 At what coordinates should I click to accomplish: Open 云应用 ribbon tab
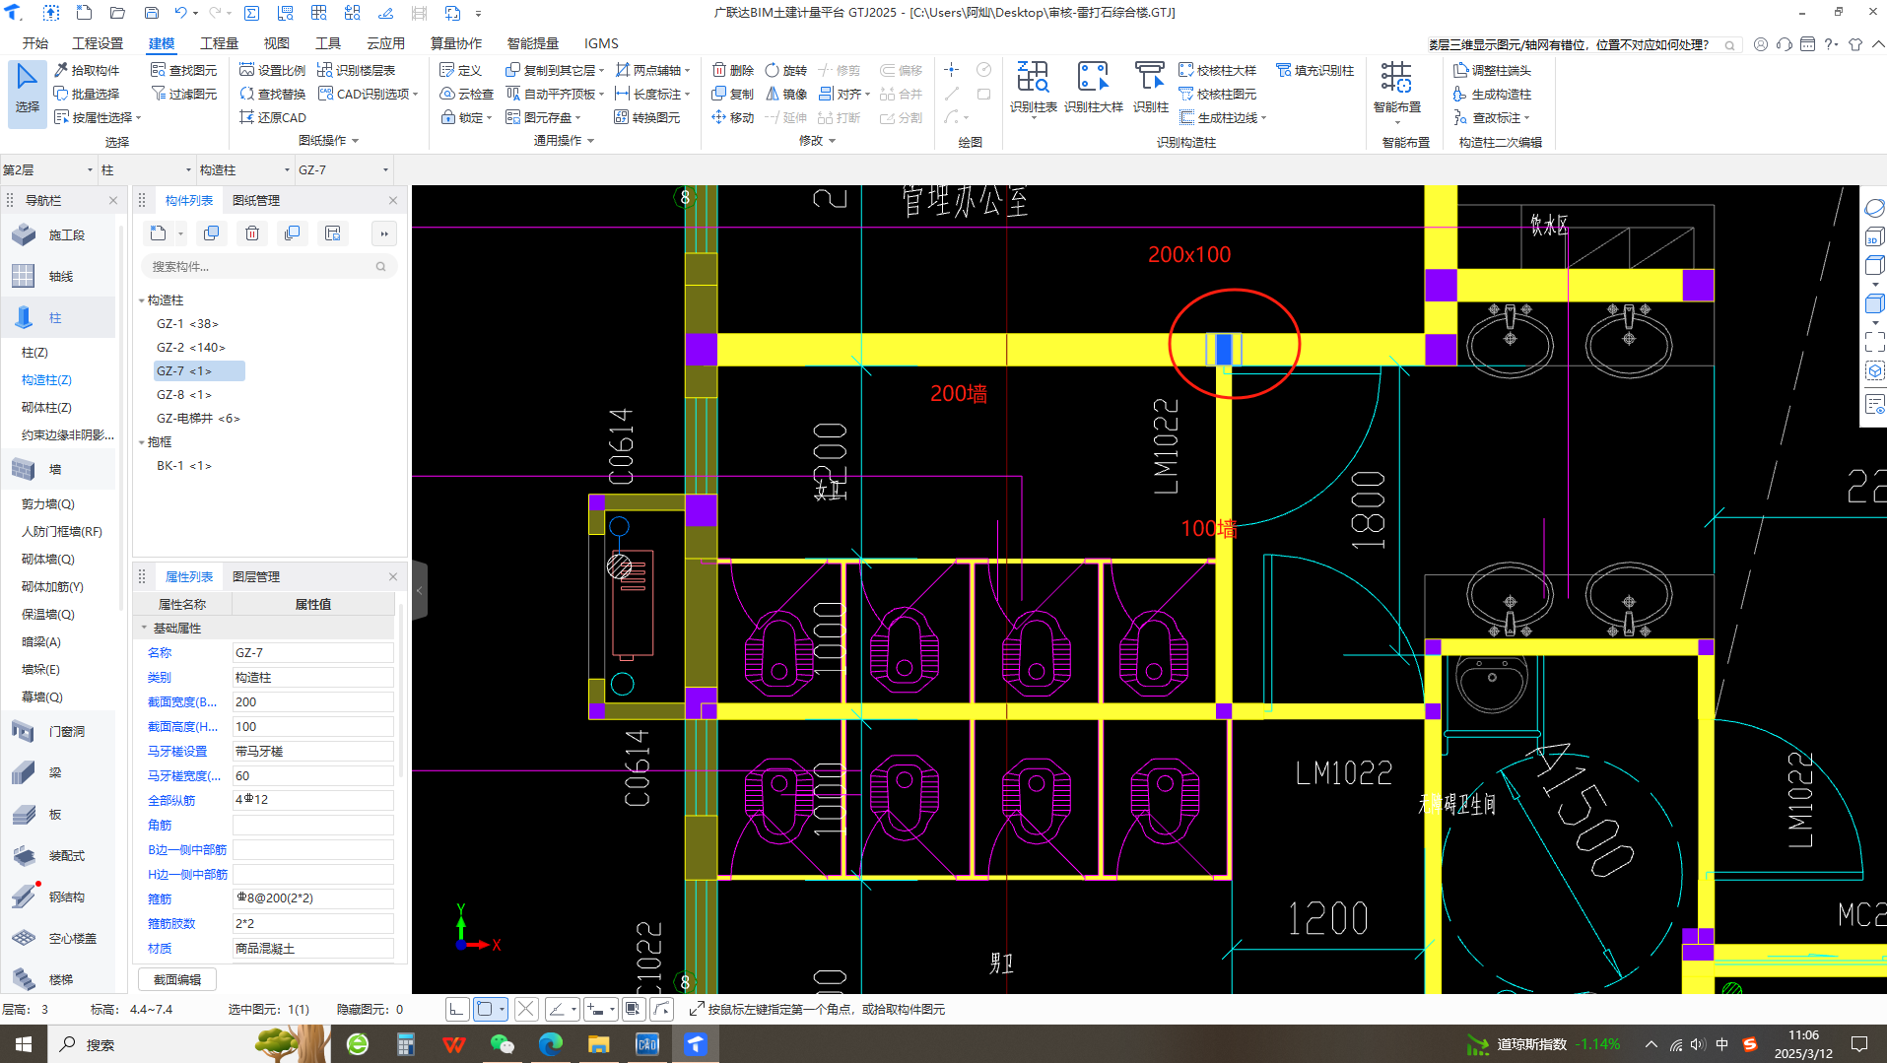[x=386, y=43]
